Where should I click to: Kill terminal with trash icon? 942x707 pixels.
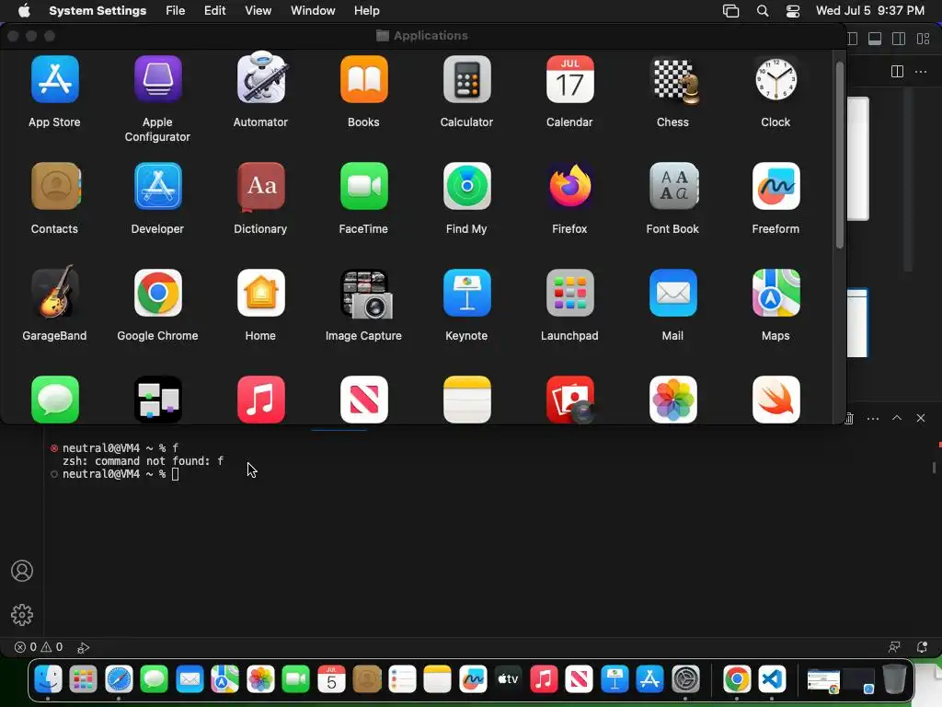(x=849, y=418)
